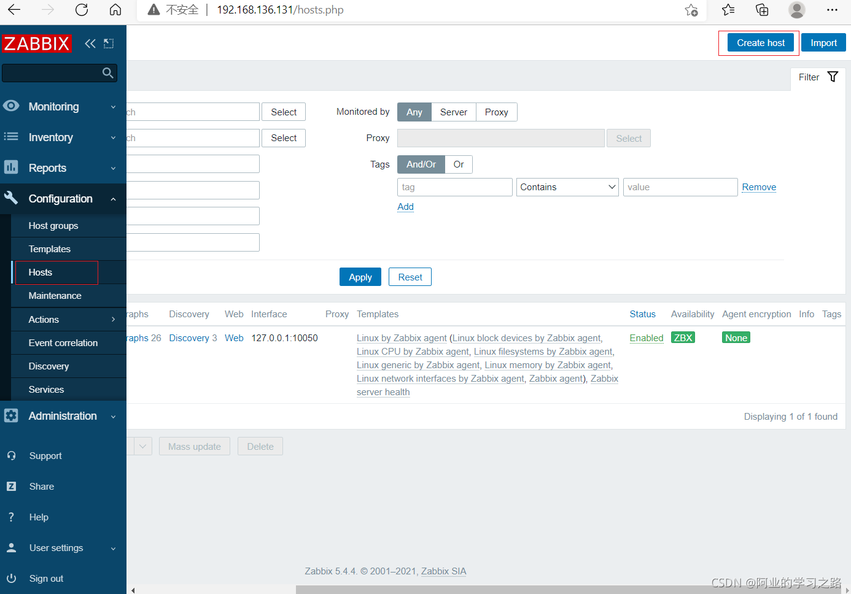This screenshot has height=594, width=851.
Task: Click the Administration gear icon
Action: pyautogui.click(x=11, y=415)
